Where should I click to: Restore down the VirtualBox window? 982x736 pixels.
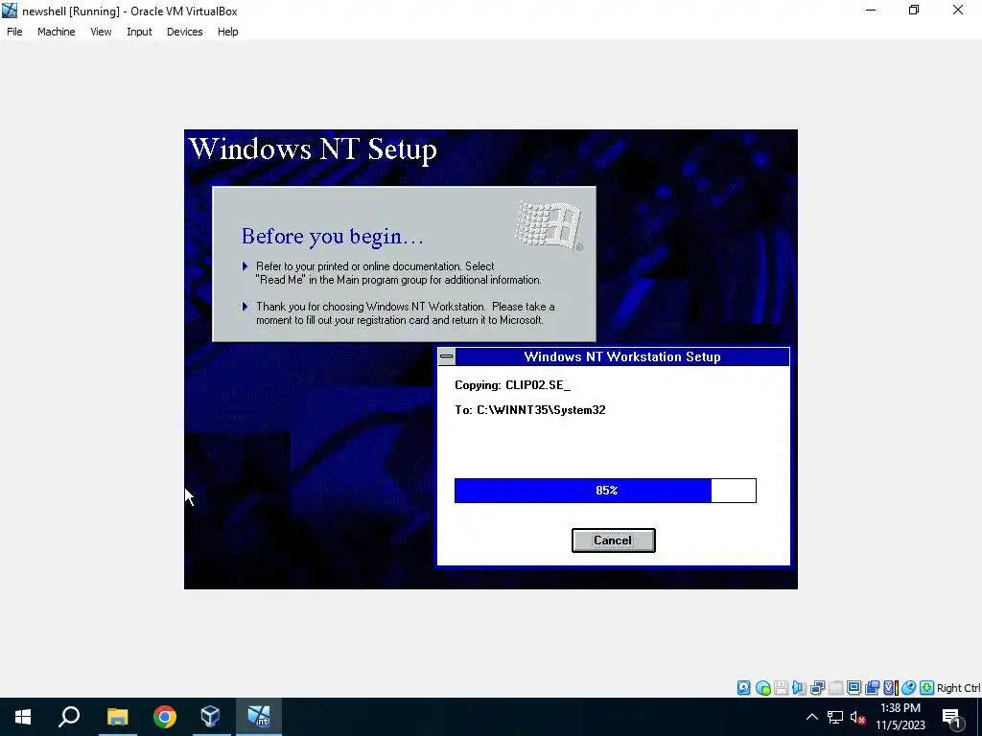(914, 10)
